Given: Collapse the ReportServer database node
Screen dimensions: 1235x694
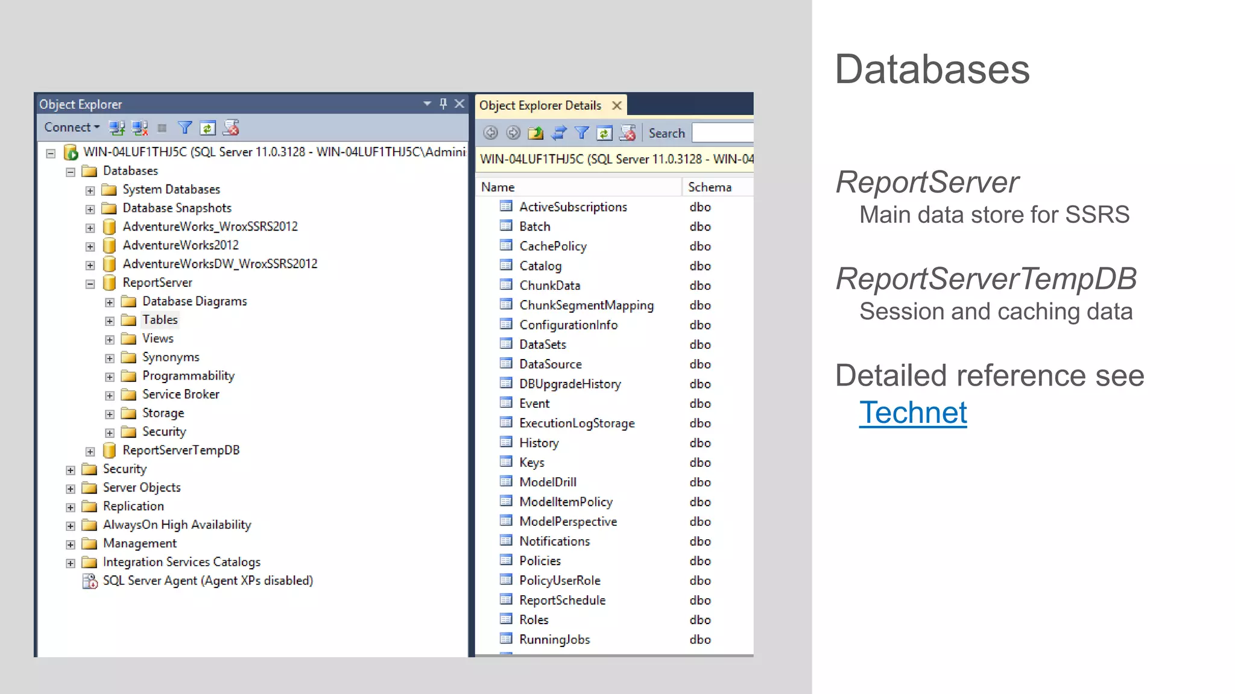Looking at the screenshot, I should [x=90, y=284].
